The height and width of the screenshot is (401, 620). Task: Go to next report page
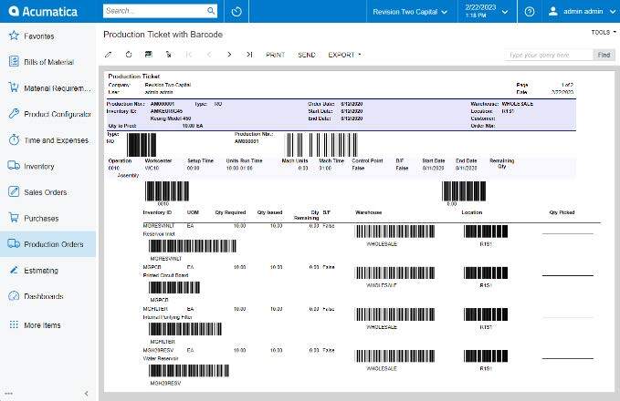point(229,55)
